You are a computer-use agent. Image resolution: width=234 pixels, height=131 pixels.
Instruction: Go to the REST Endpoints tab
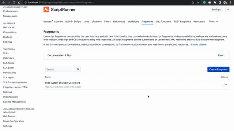182,21
